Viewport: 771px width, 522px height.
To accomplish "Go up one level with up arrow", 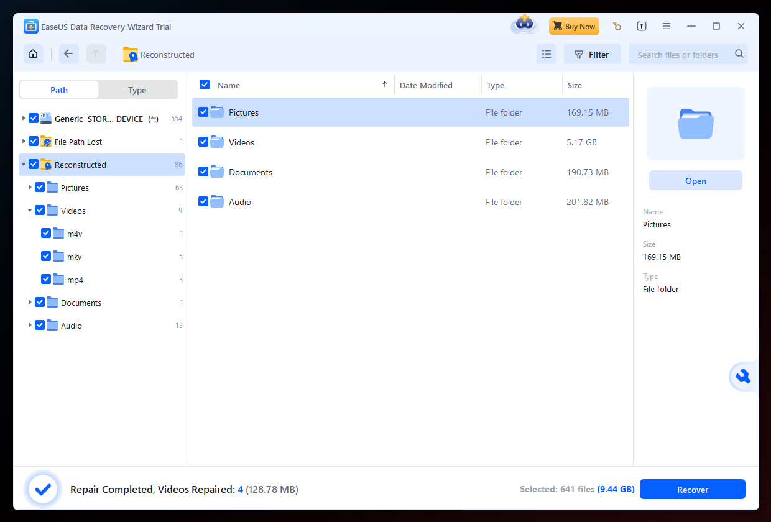I will tap(96, 54).
